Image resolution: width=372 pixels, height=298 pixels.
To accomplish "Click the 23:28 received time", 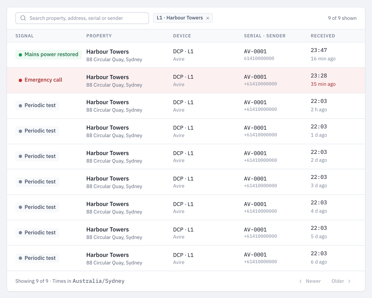I will tap(319, 76).
